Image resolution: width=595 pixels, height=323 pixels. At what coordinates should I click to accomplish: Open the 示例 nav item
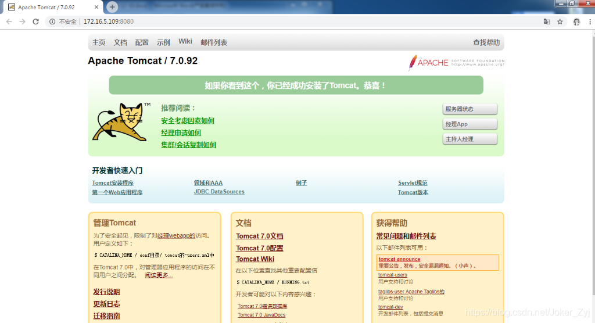click(x=163, y=42)
